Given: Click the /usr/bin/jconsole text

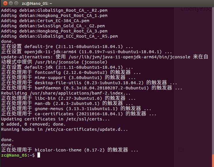Looking at the screenshot, I should 57,62.
